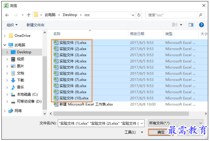Collapse the 此电脑 tree node
210x141 pixels.
pyautogui.click(x=5, y=45)
